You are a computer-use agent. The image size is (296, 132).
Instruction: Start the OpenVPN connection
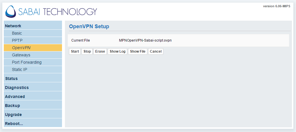click(x=75, y=51)
